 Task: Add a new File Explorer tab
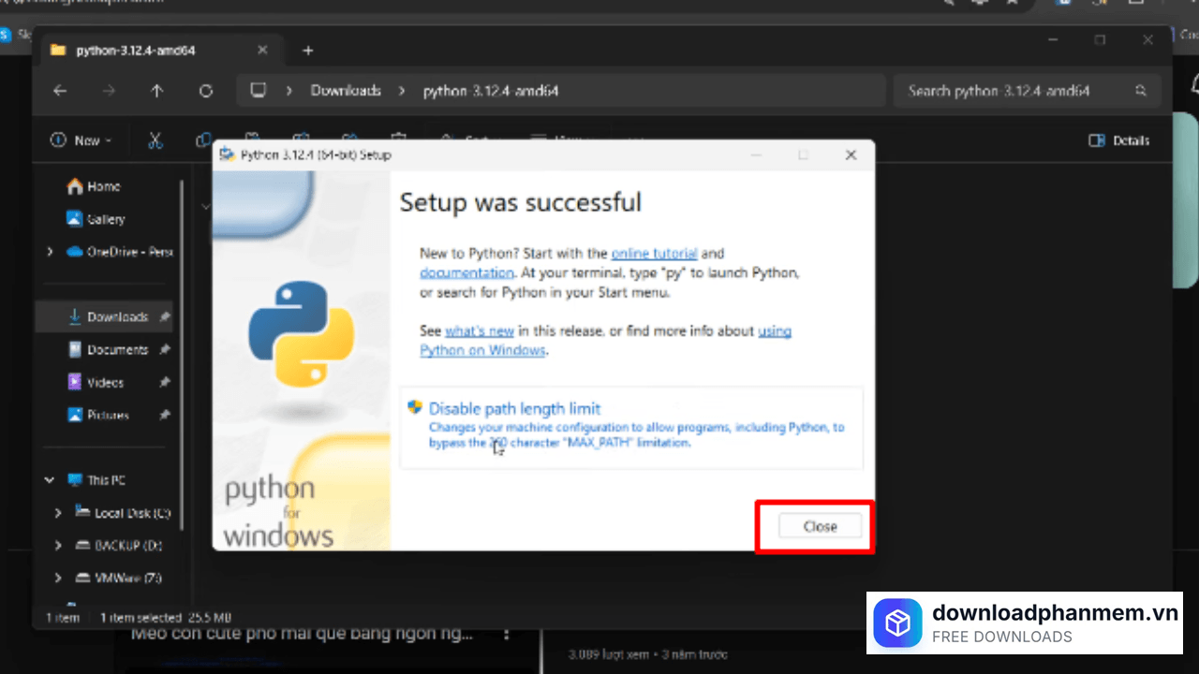click(308, 51)
